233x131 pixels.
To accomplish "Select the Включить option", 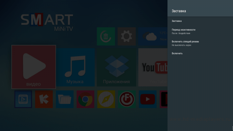I will [200, 53].
